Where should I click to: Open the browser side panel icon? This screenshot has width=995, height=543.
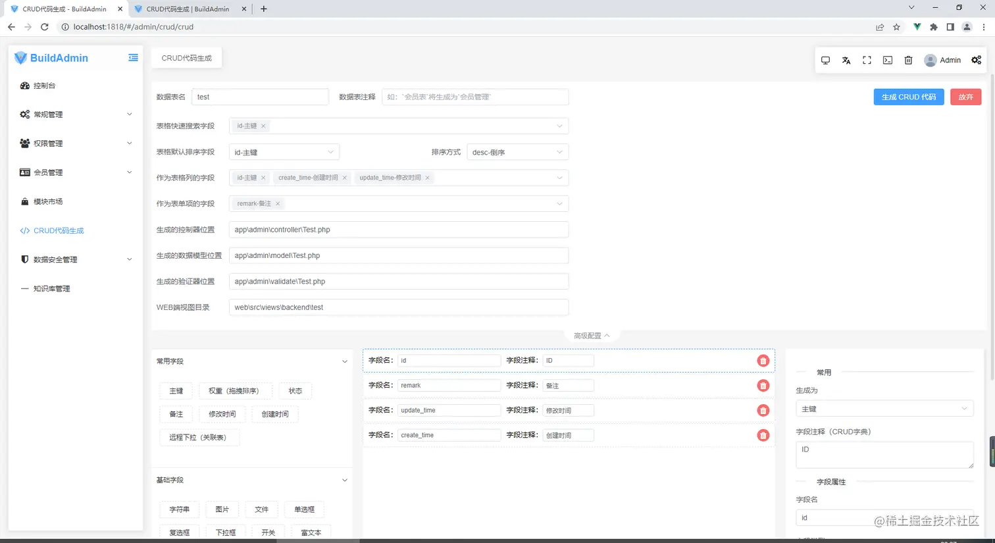pos(950,27)
